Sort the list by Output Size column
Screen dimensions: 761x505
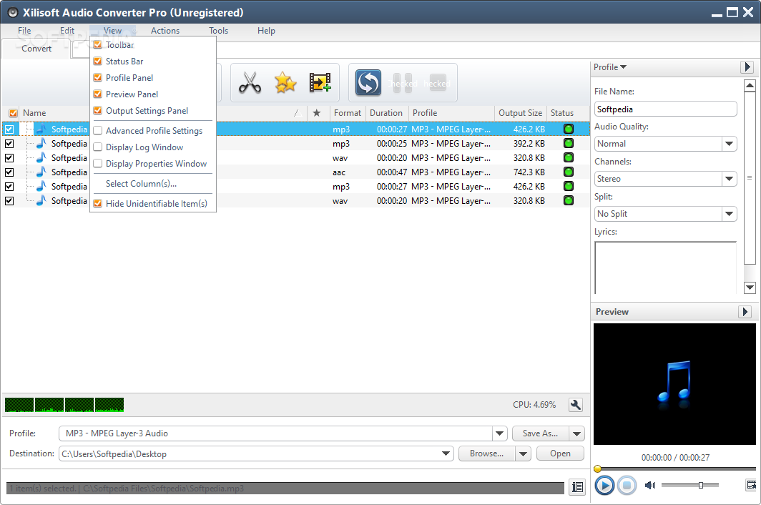click(520, 113)
